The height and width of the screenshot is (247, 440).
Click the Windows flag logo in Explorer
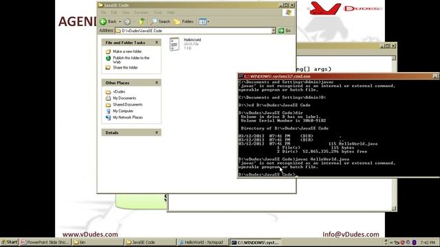[x=288, y=12]
